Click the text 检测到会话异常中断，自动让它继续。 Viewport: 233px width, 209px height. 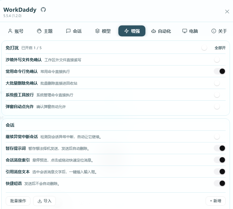coord(71,137)
